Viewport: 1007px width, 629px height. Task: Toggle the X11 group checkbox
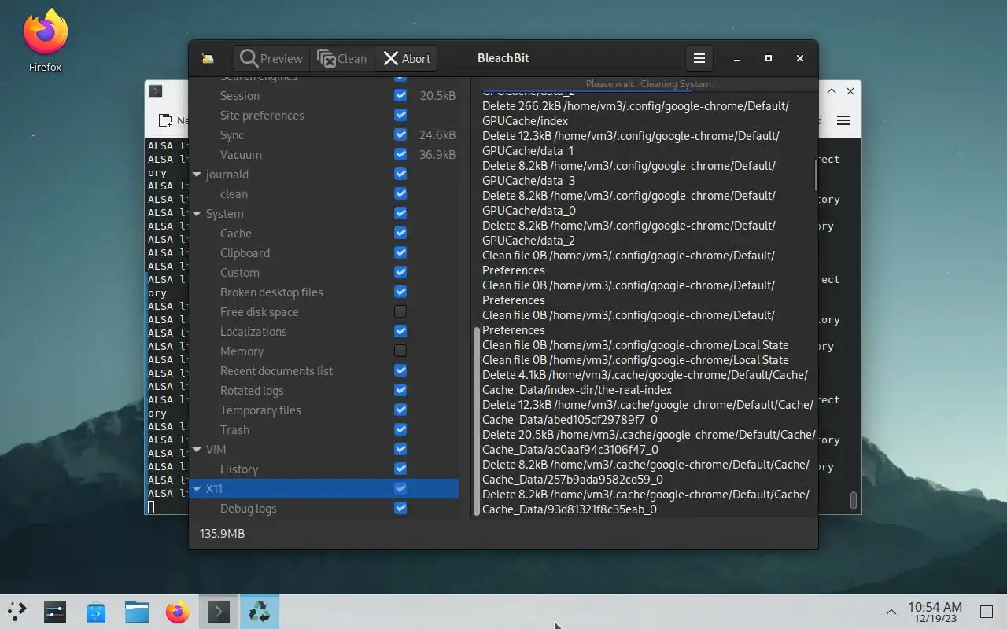pyautogui.click(x=400, y=488)
